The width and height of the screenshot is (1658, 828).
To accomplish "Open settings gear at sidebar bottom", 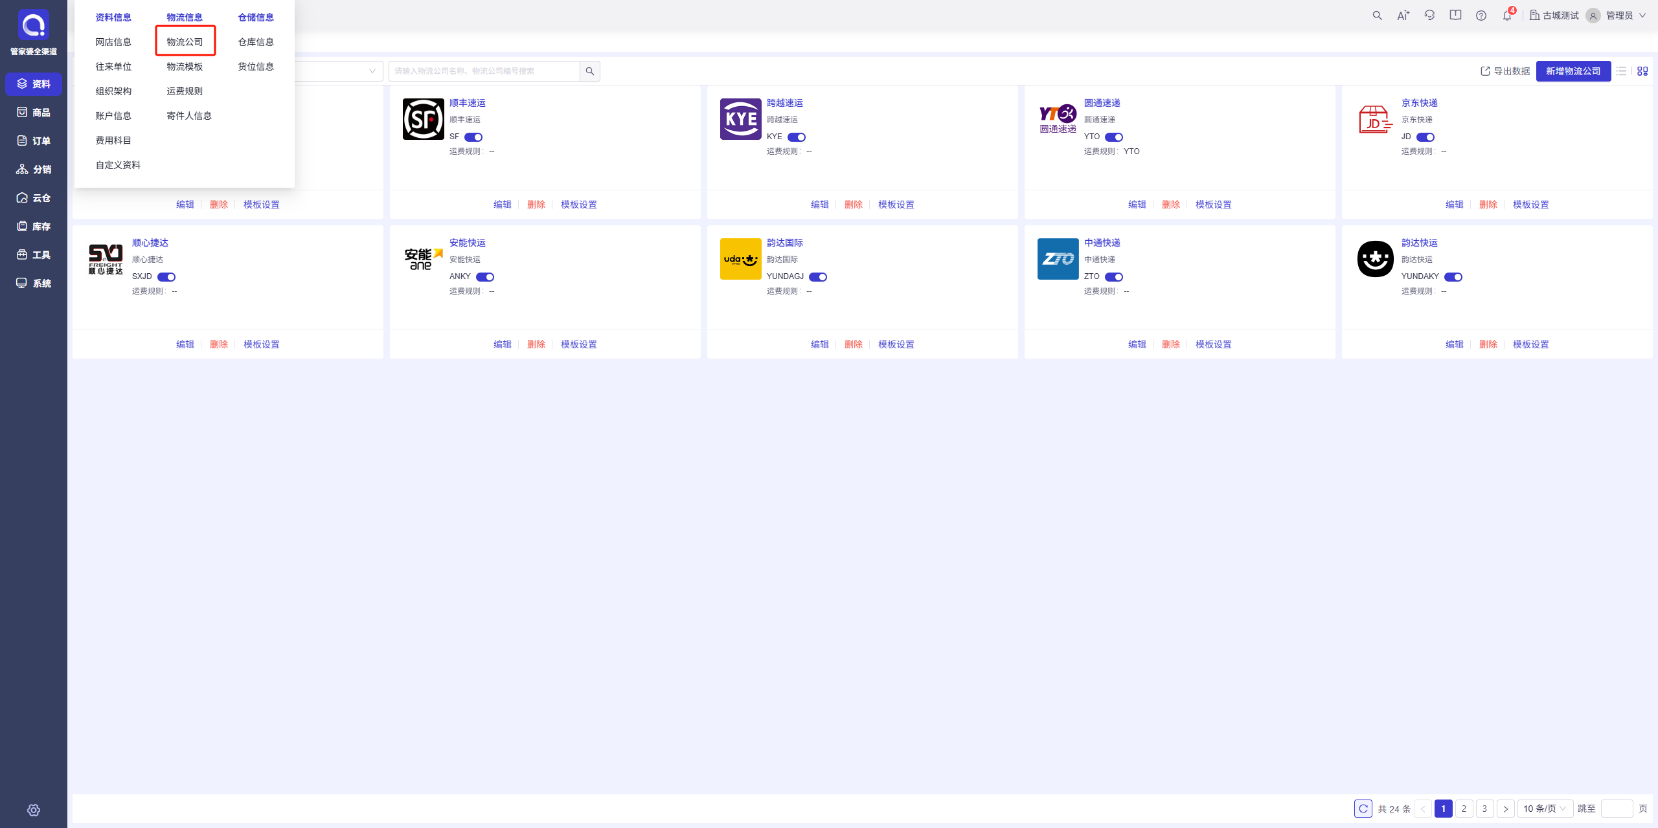I will point(34,810).
